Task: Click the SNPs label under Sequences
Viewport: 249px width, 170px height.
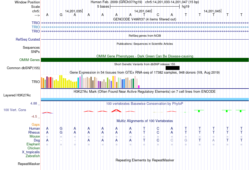Action: 35,52
